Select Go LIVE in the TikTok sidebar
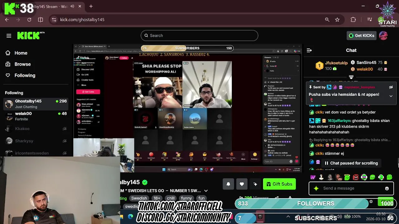 [x=85, y=75]
